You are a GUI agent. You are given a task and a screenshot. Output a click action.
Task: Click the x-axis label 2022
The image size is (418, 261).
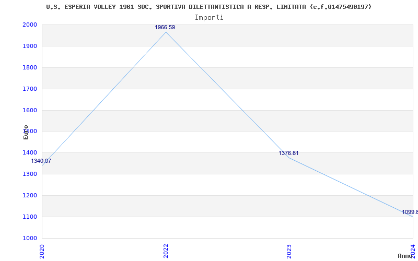166,251
